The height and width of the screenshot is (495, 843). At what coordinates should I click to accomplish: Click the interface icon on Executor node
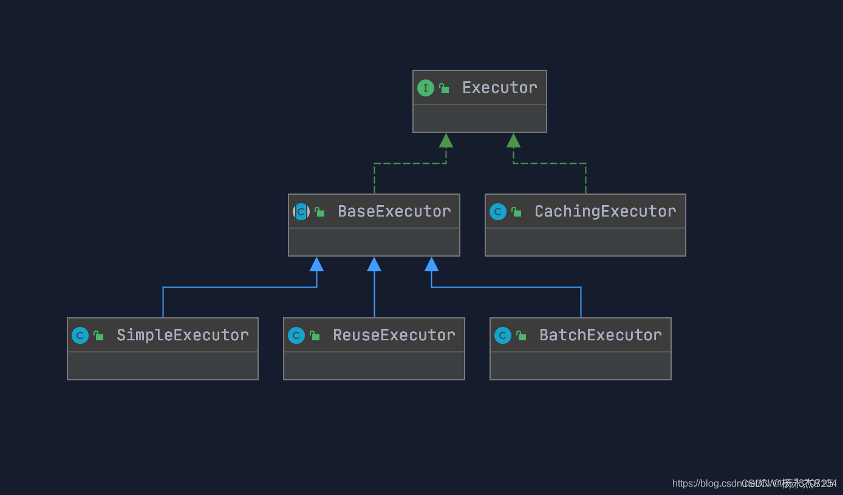pos(426,87)
